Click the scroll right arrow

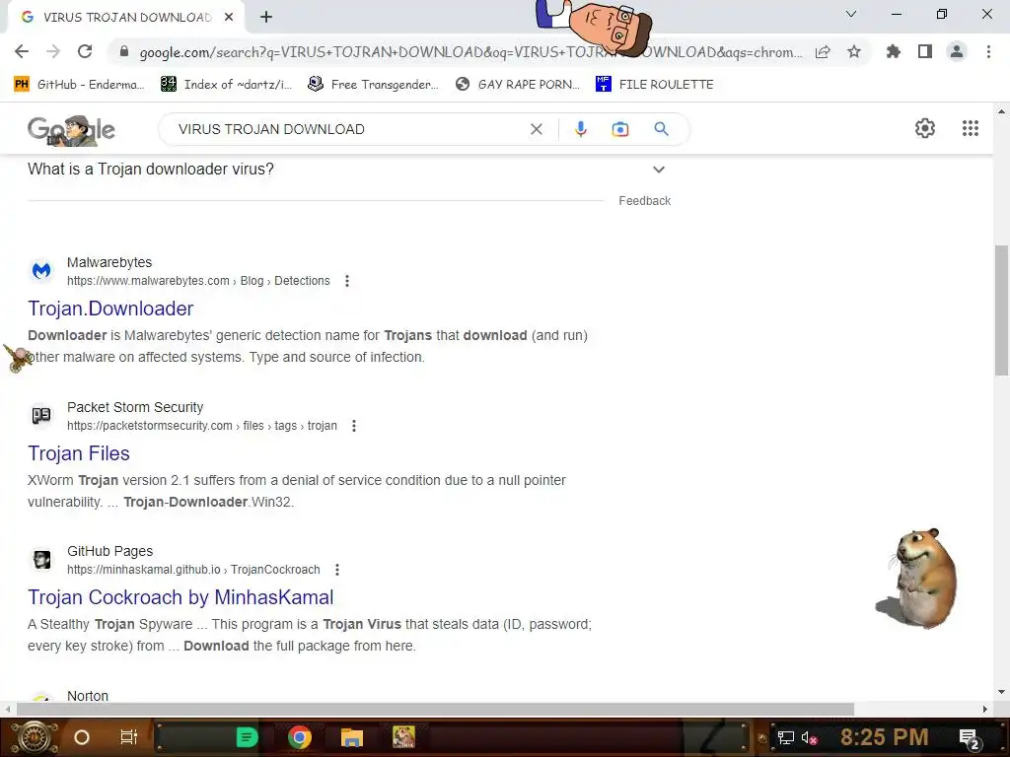pos(985,709)
